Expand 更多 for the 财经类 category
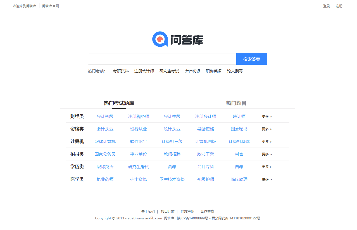 click(266, 116)
